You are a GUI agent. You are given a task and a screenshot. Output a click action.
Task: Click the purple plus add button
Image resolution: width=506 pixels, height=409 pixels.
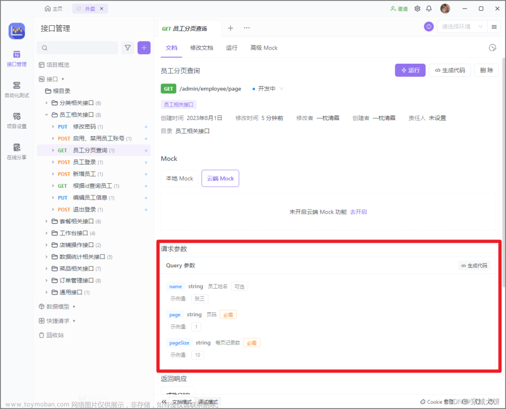(x=144, y=48)
